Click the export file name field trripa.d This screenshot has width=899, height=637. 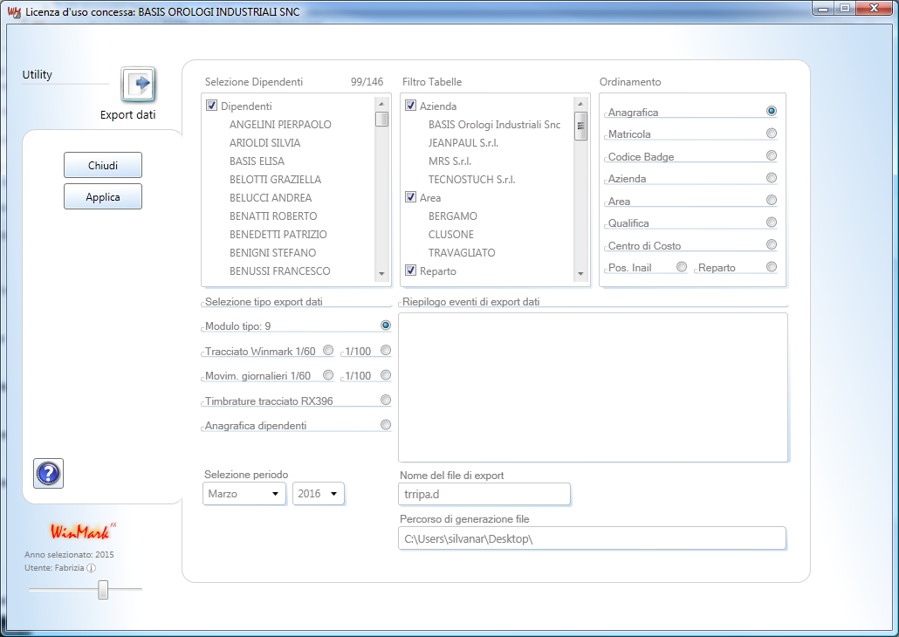[484, 494]
